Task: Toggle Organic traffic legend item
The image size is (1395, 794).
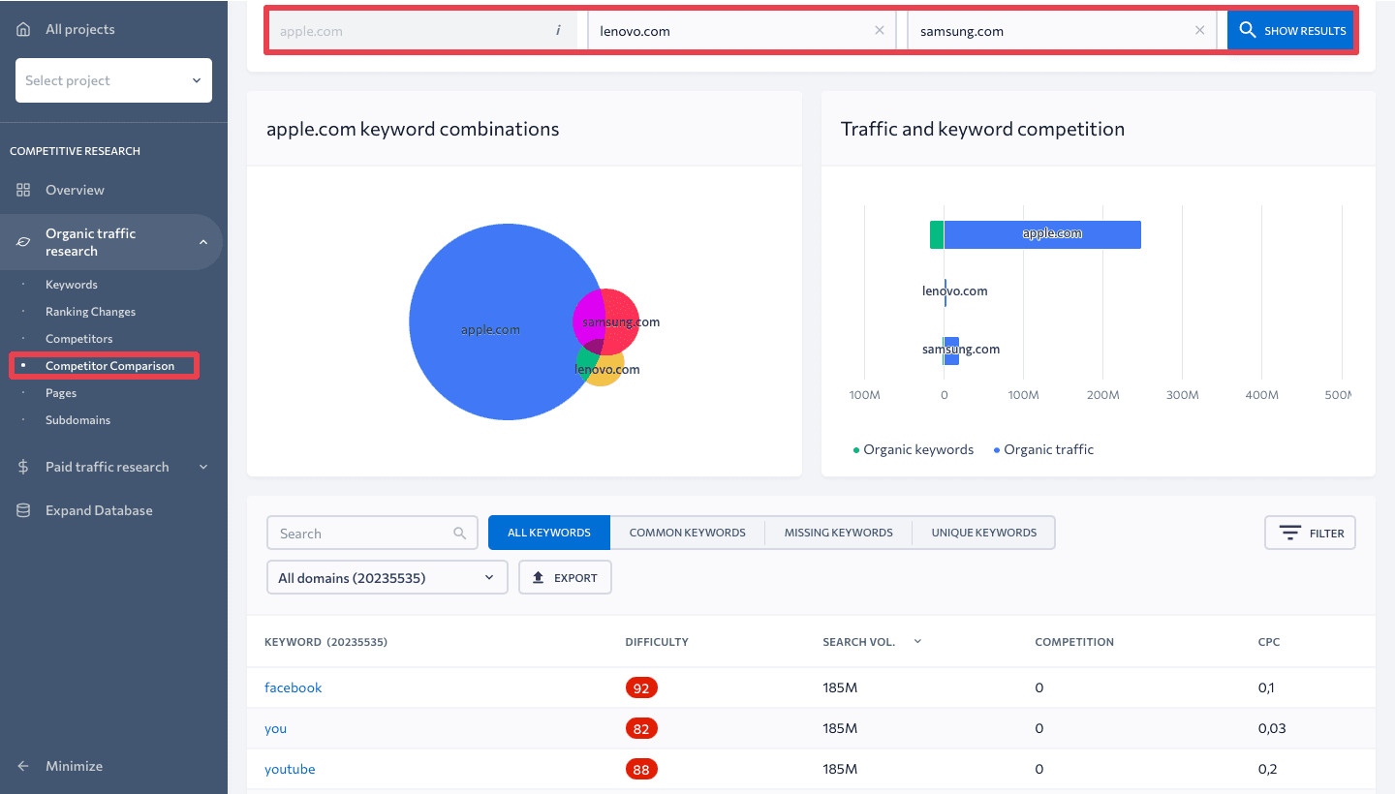Action: pyautogui.click(x=1043, y=449)
